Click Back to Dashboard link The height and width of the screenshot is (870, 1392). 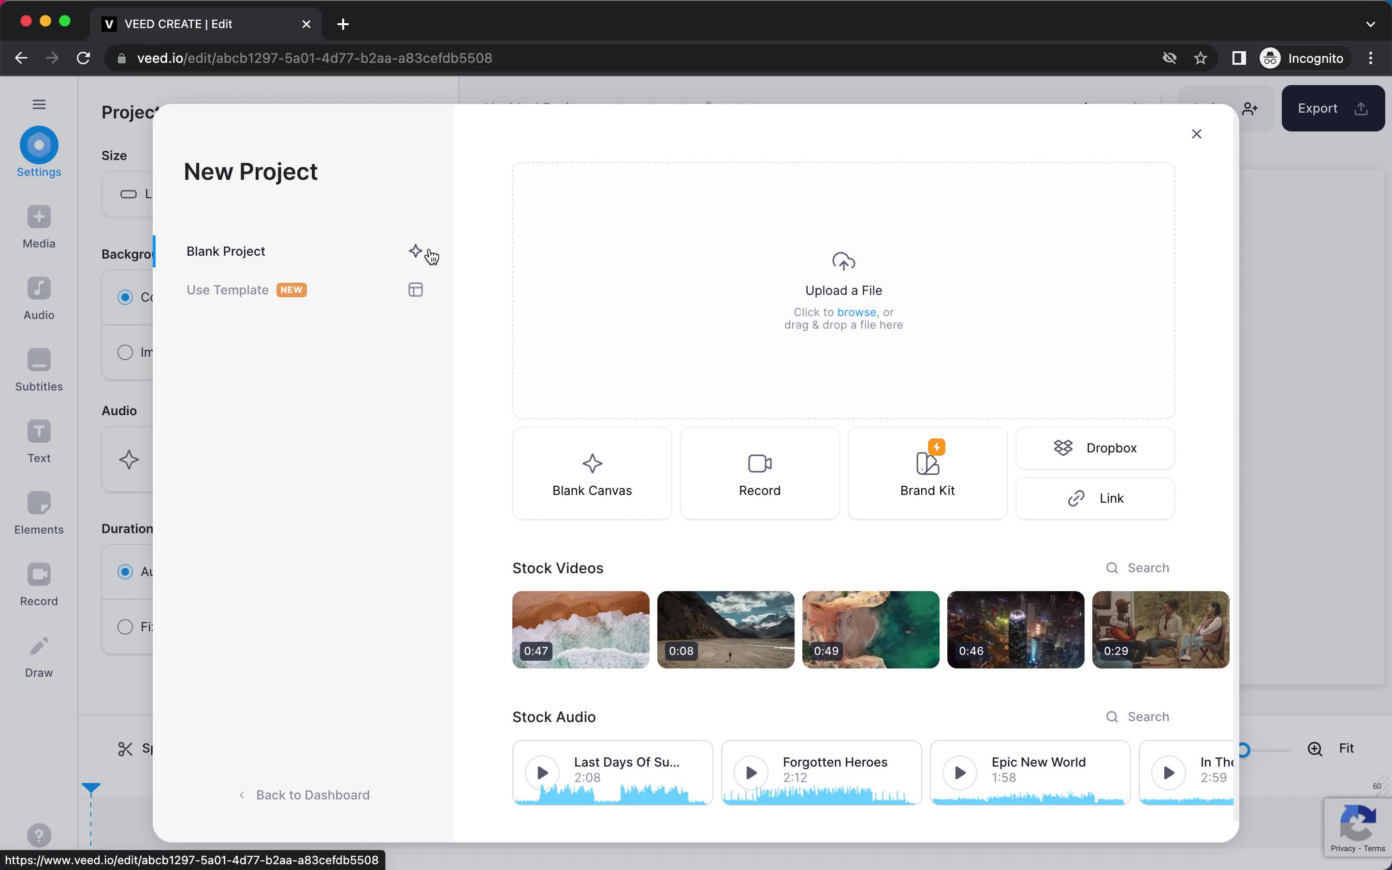[304, 794]
